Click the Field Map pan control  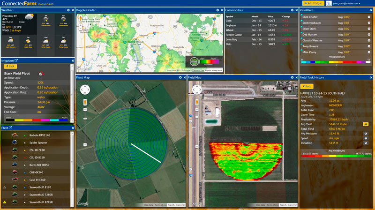197,90
